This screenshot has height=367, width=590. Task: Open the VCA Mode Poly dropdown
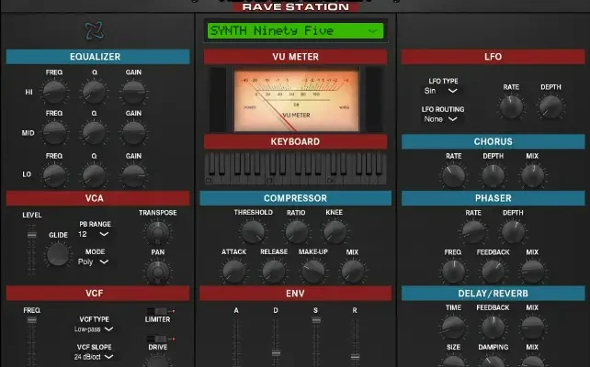pos(96,261)
